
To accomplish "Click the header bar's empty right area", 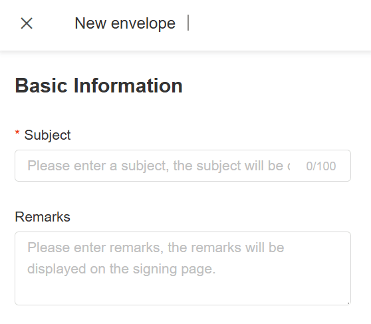I will [279, 24].
